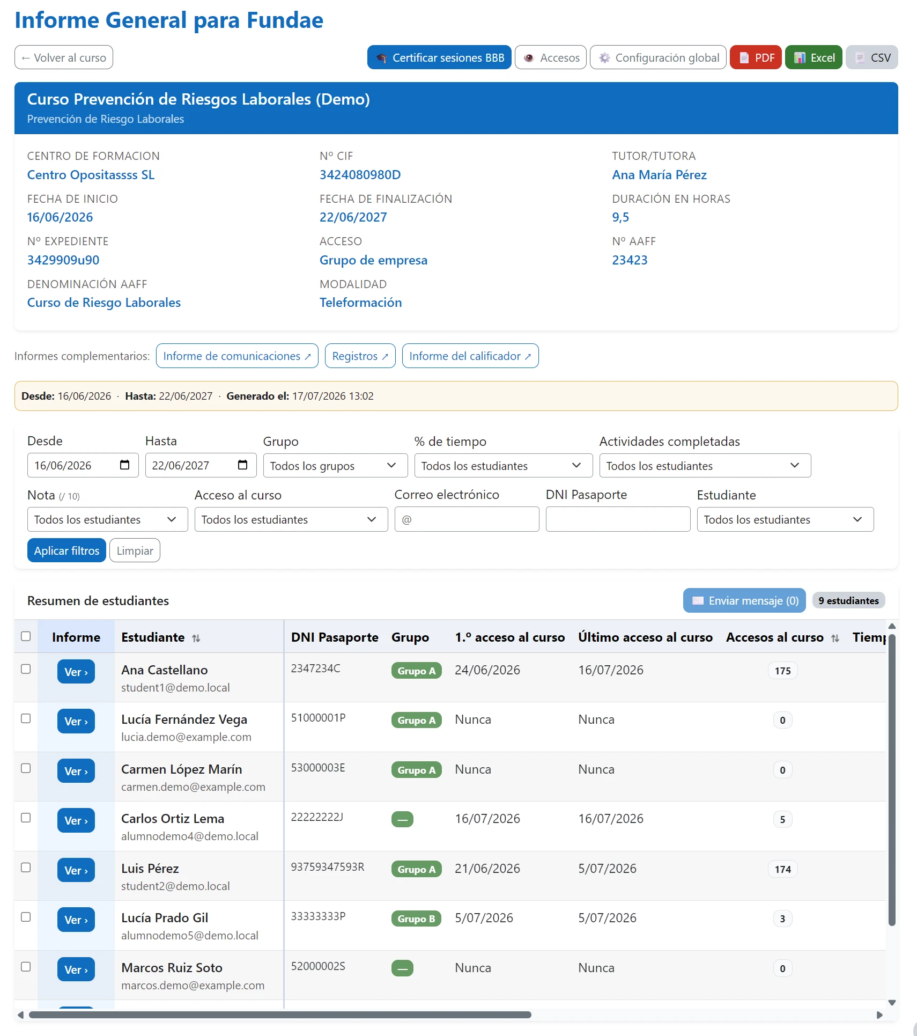The height and width of the screenshot is (1036, 917).
Task: Click the tutor name Ana María Pérez
Action: [x=659, y=175]
